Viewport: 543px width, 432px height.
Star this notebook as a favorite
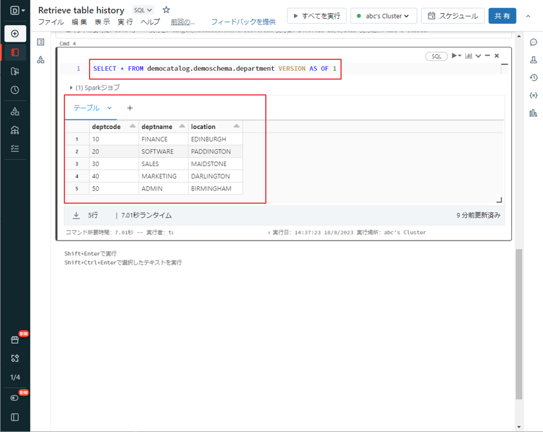[166, 10]
